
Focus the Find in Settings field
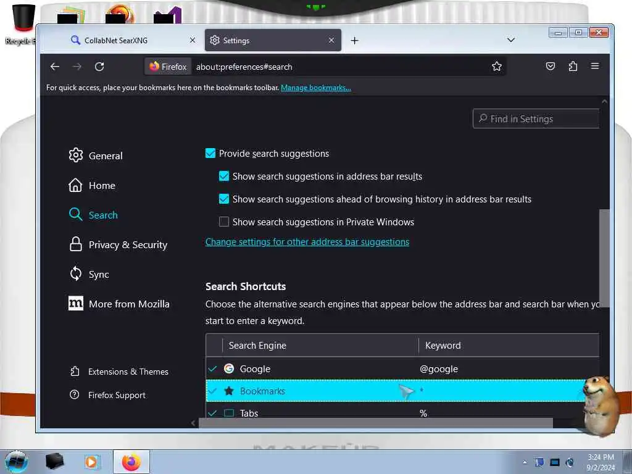click(x=536, y=118)
